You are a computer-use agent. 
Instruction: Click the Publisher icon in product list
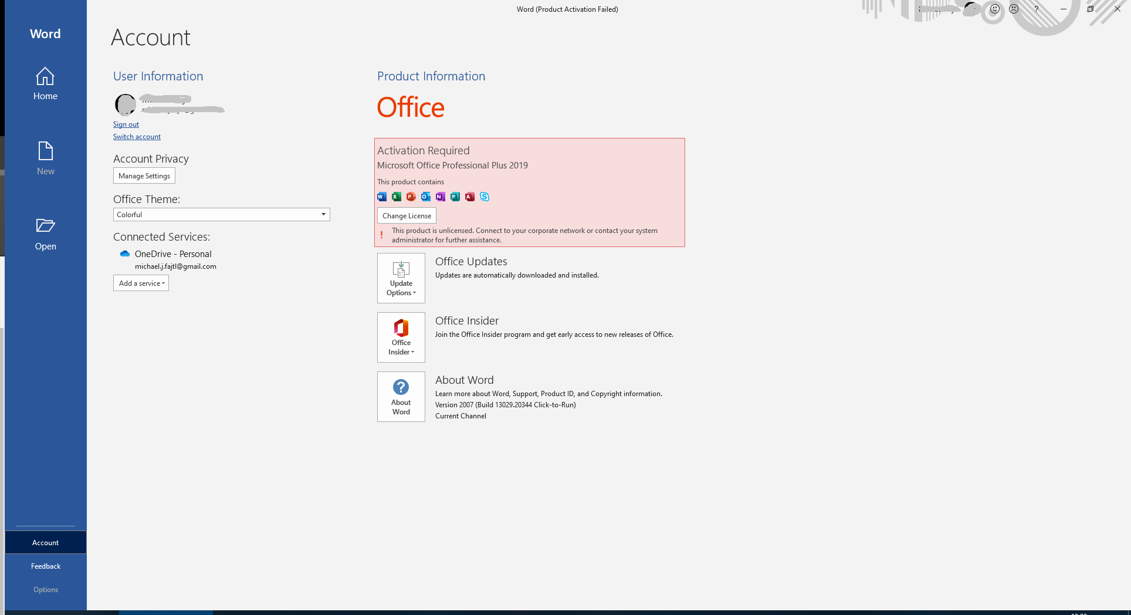pyautogui.click(x=455, y=197)
